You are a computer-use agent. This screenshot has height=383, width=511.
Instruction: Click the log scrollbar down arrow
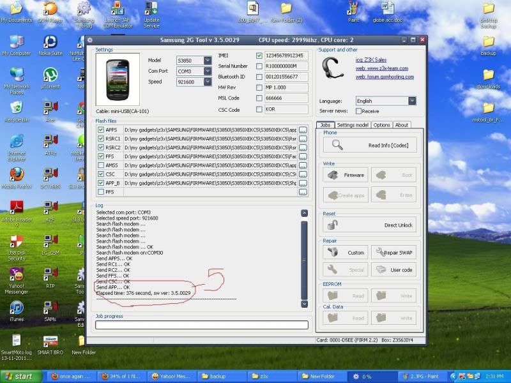[x=305, y=304]
